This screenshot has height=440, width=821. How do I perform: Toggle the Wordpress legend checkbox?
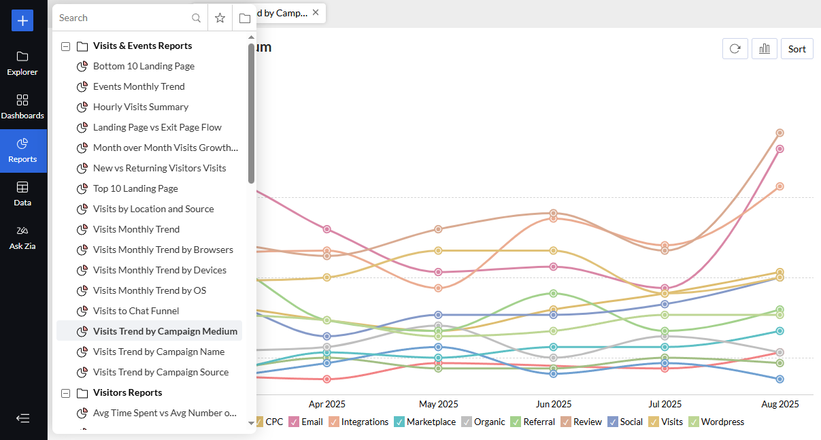[694, 422]
